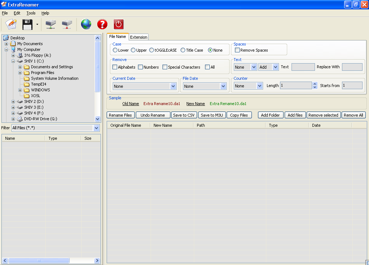Image resolution: width=369 pixels, height=265 pixels.
Task: Click the System Volume Information folder icon
Action: [x=27, y=78]
